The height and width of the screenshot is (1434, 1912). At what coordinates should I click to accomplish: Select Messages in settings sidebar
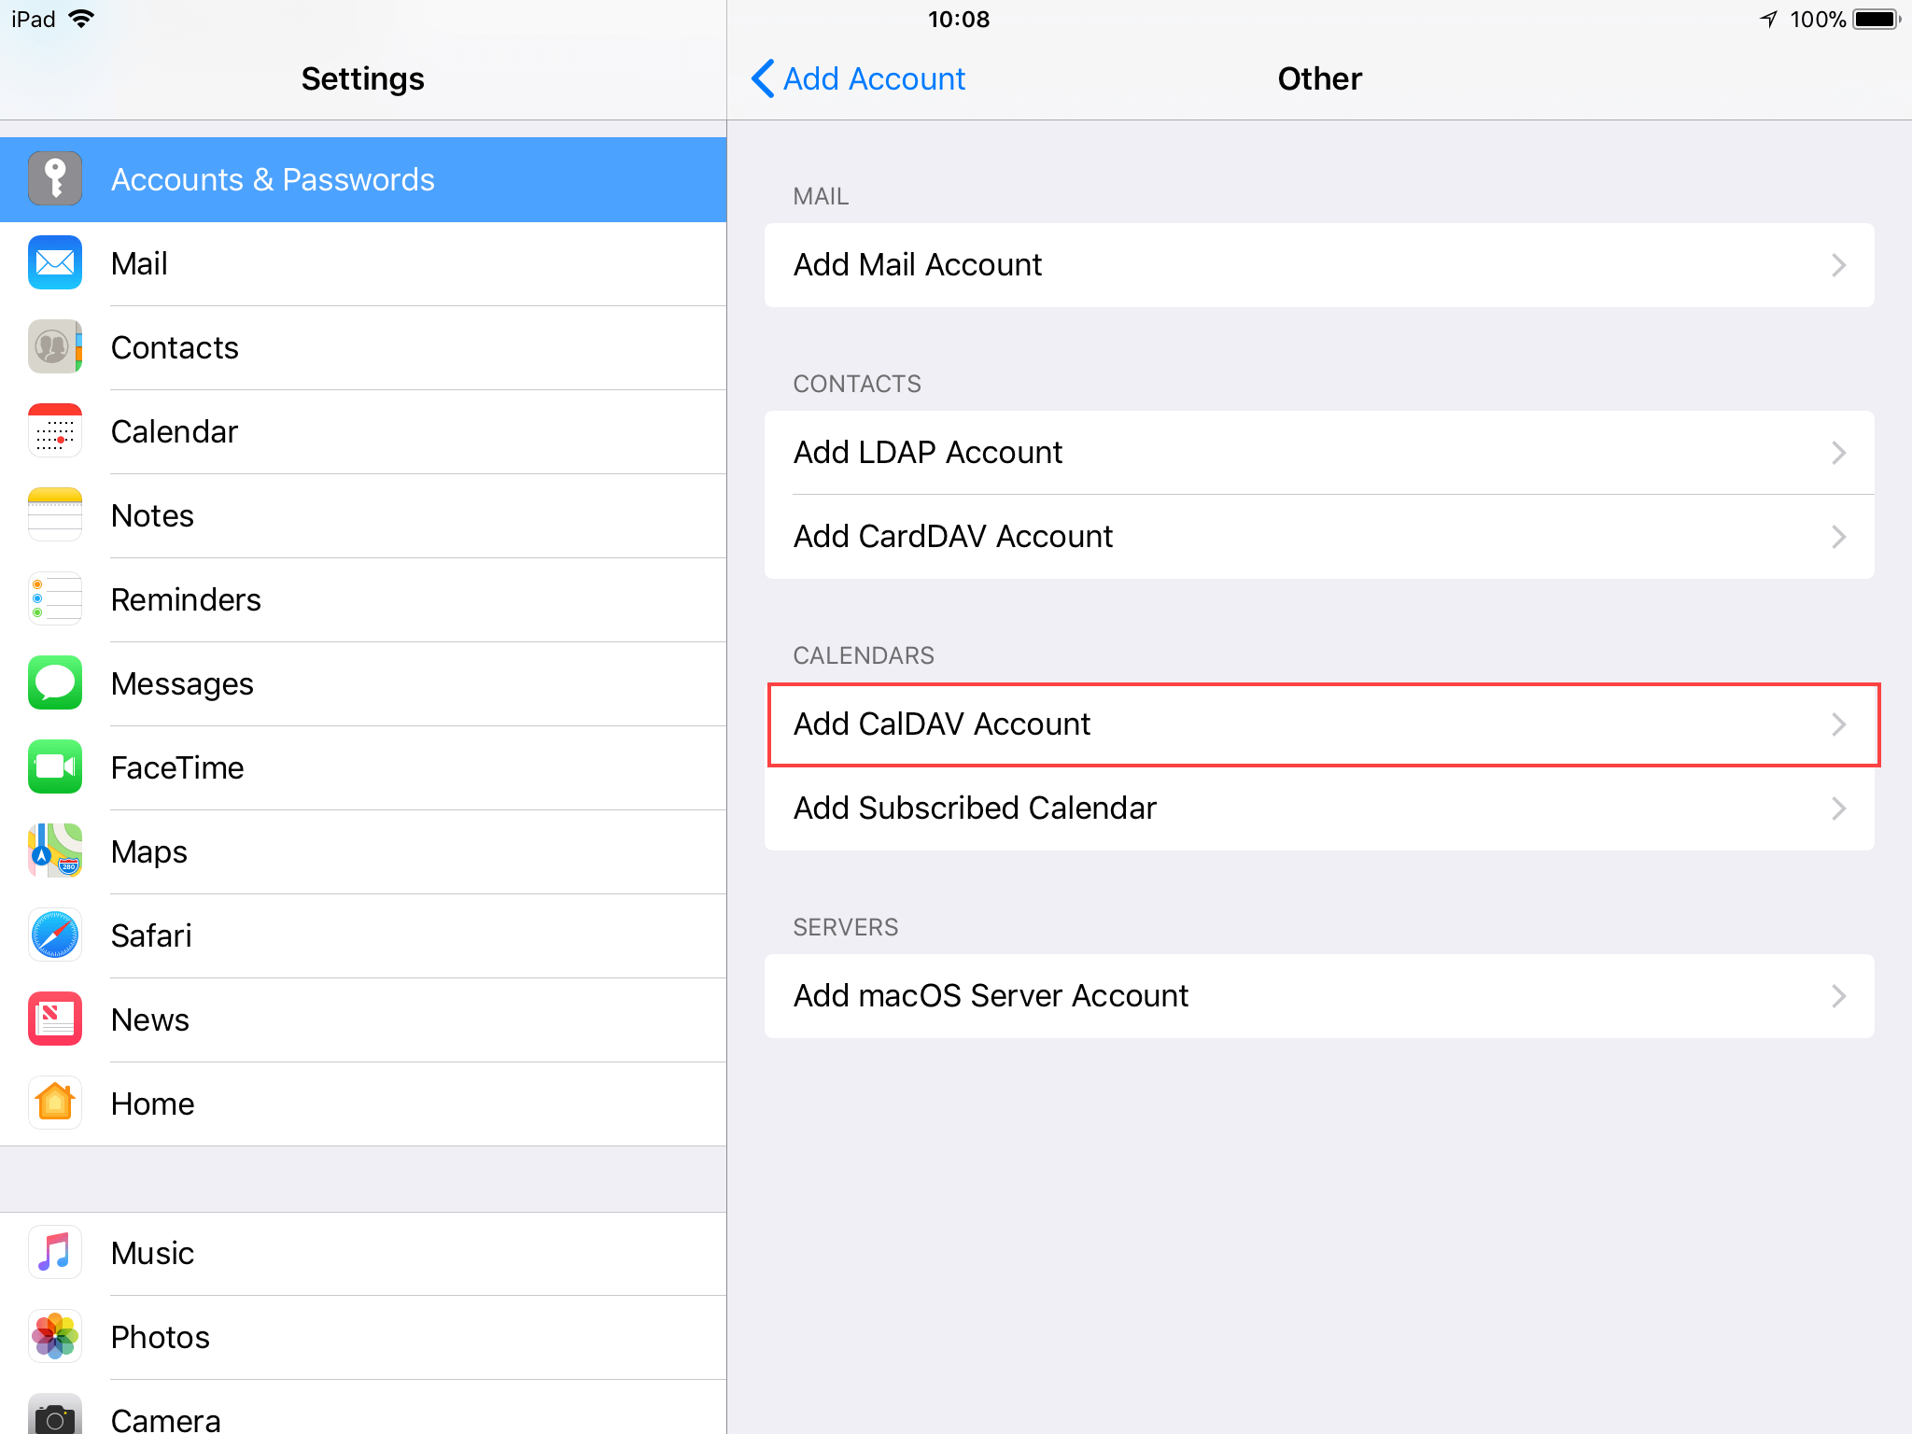click(x=363, y=683)
